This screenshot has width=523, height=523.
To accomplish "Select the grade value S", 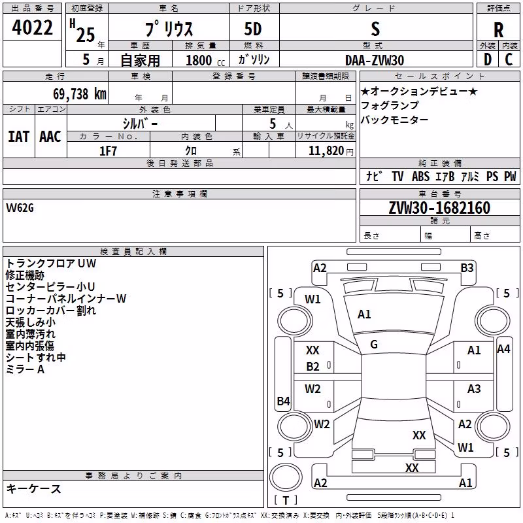I will [x=375, y=29].
